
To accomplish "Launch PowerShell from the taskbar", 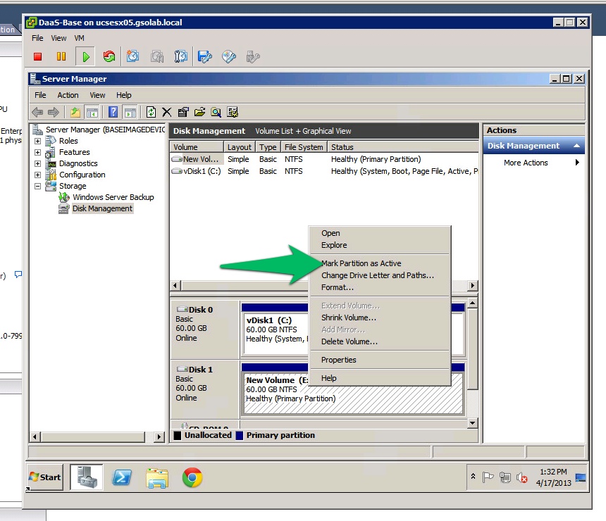I will pyautogui.click(x=122, y=478).
